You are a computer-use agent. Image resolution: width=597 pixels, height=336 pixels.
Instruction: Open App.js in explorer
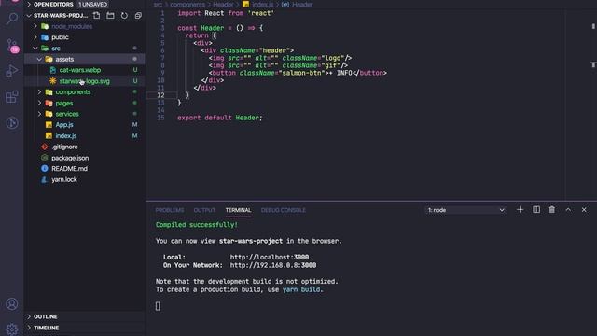64,125
